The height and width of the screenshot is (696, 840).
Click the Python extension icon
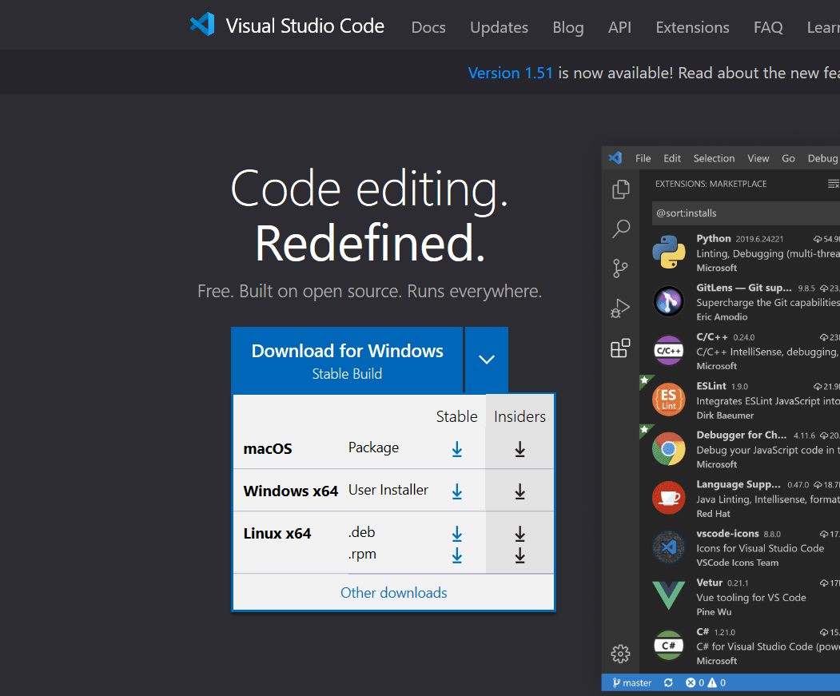[669, 252]
